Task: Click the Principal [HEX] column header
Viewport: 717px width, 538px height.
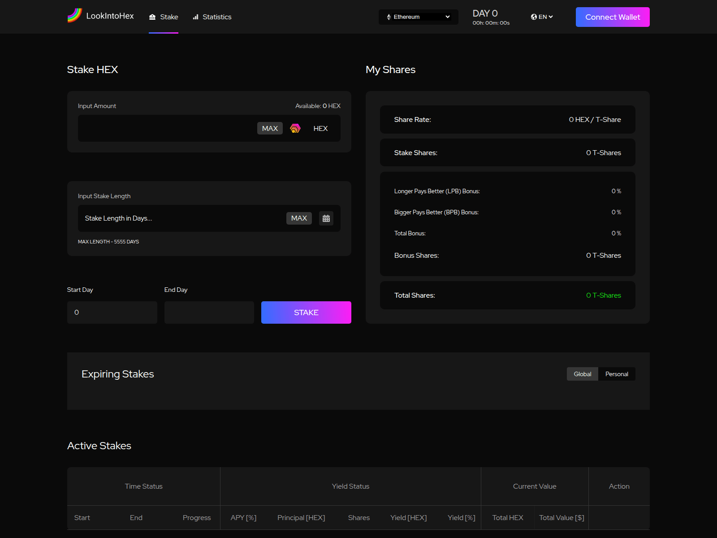Action: [x=301, y=518]
